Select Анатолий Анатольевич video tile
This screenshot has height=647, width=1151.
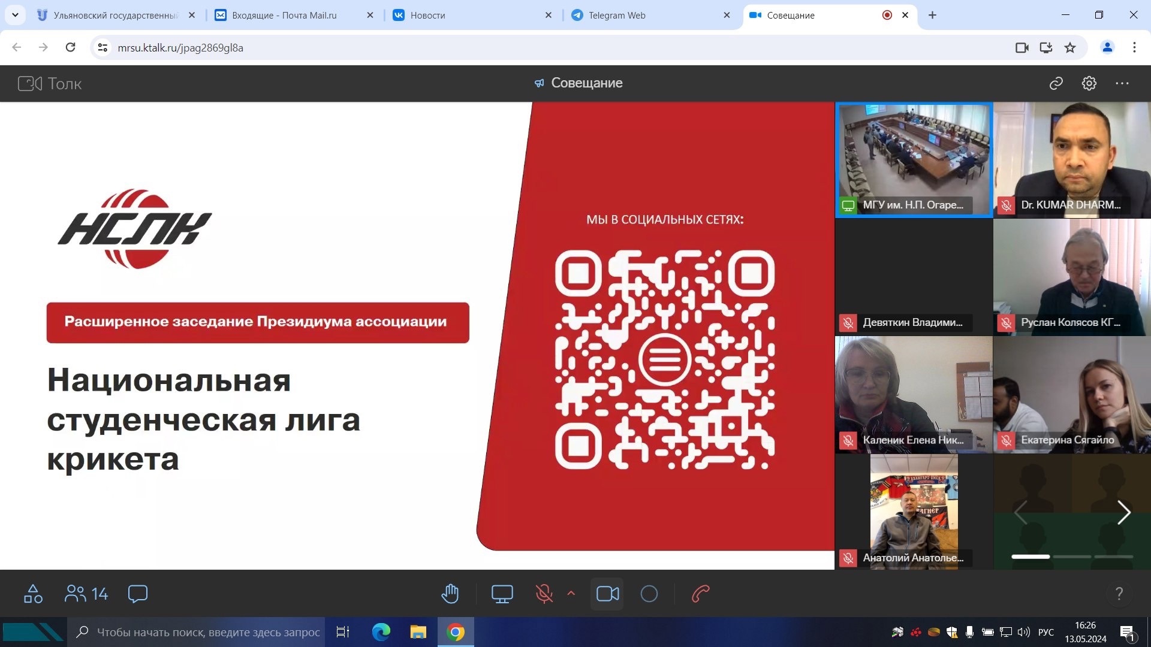click(914, 512)
